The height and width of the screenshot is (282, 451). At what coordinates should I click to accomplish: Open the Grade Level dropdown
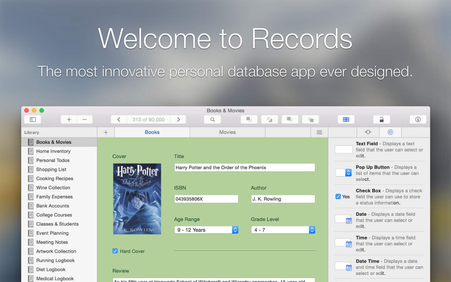click(x=283, y=230)
